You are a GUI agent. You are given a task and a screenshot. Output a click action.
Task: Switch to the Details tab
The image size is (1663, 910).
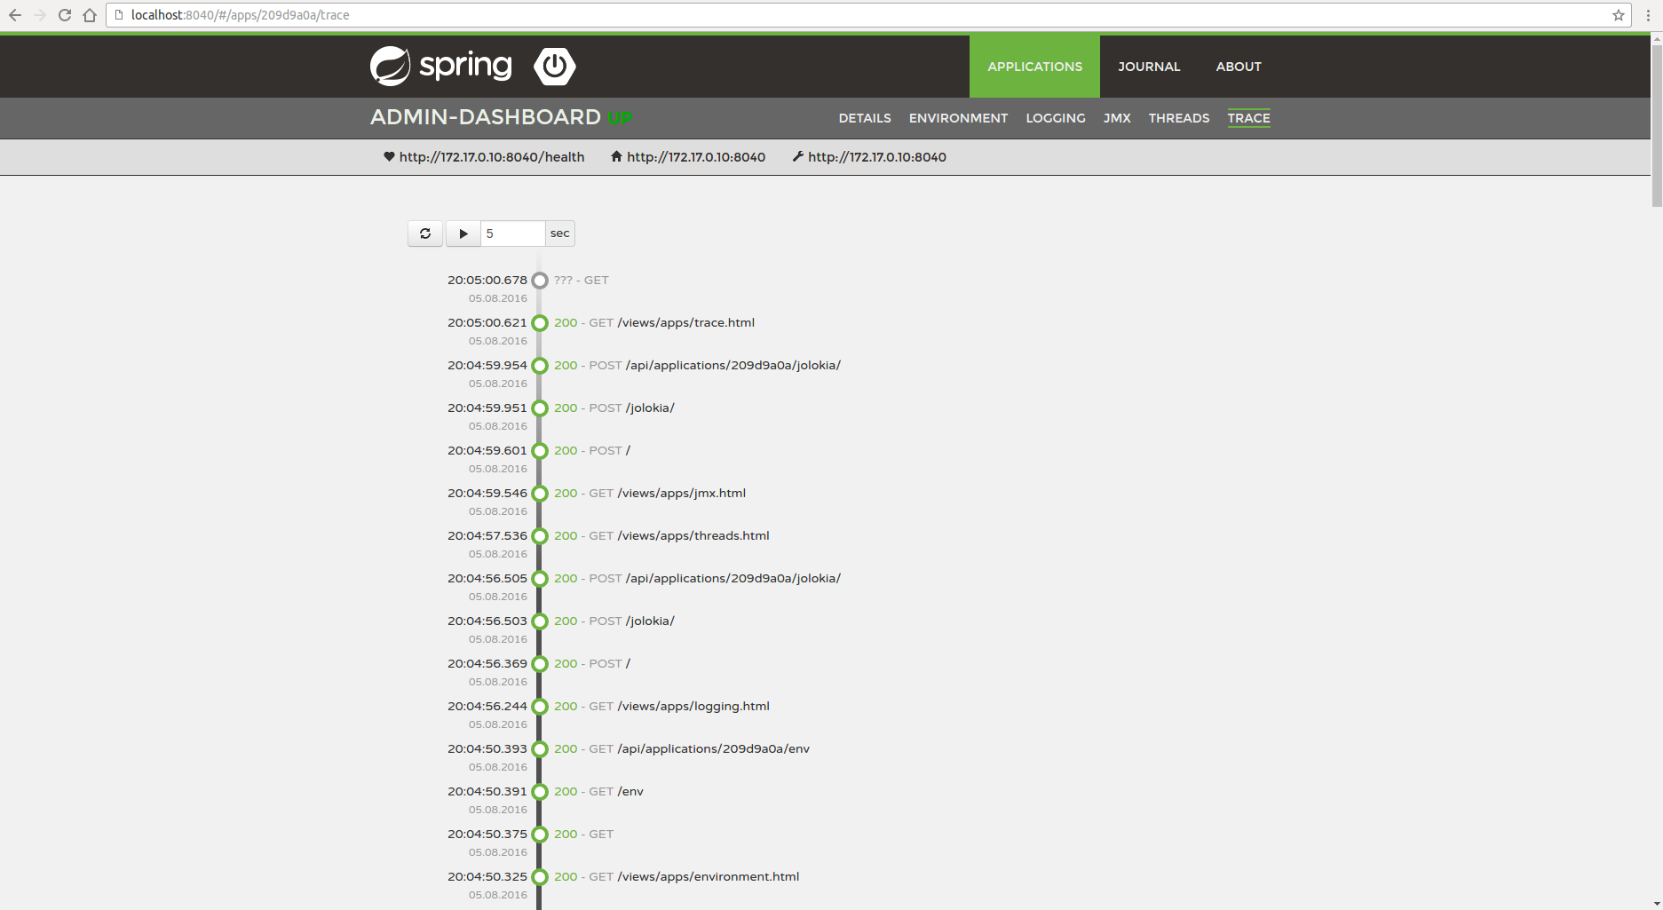865,118
